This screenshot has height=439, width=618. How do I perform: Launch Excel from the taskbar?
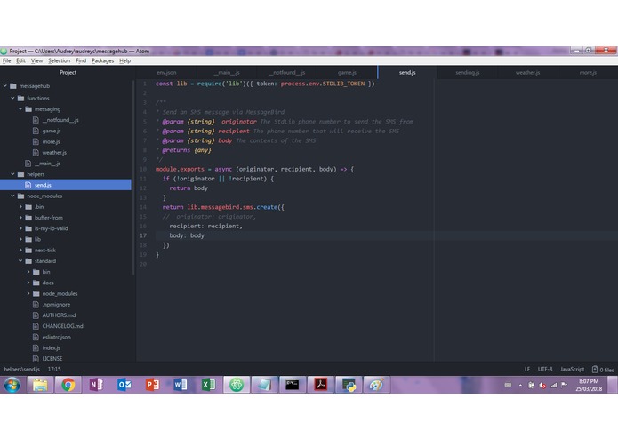pos(208,385)
